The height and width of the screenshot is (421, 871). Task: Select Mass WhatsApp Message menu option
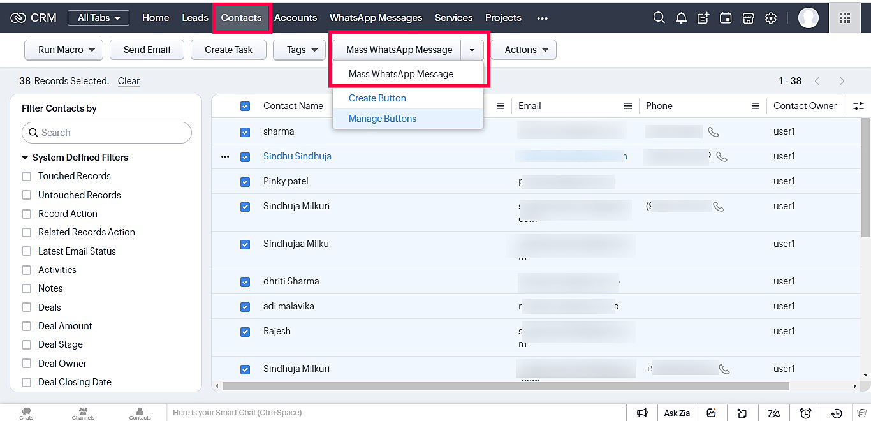coord(401,74)
